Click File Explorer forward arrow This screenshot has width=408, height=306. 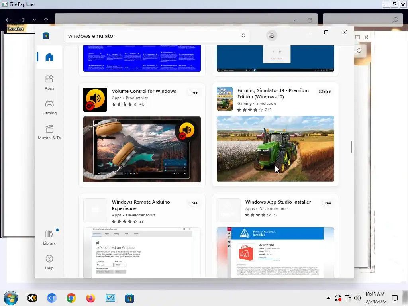(x=22, y=20)
